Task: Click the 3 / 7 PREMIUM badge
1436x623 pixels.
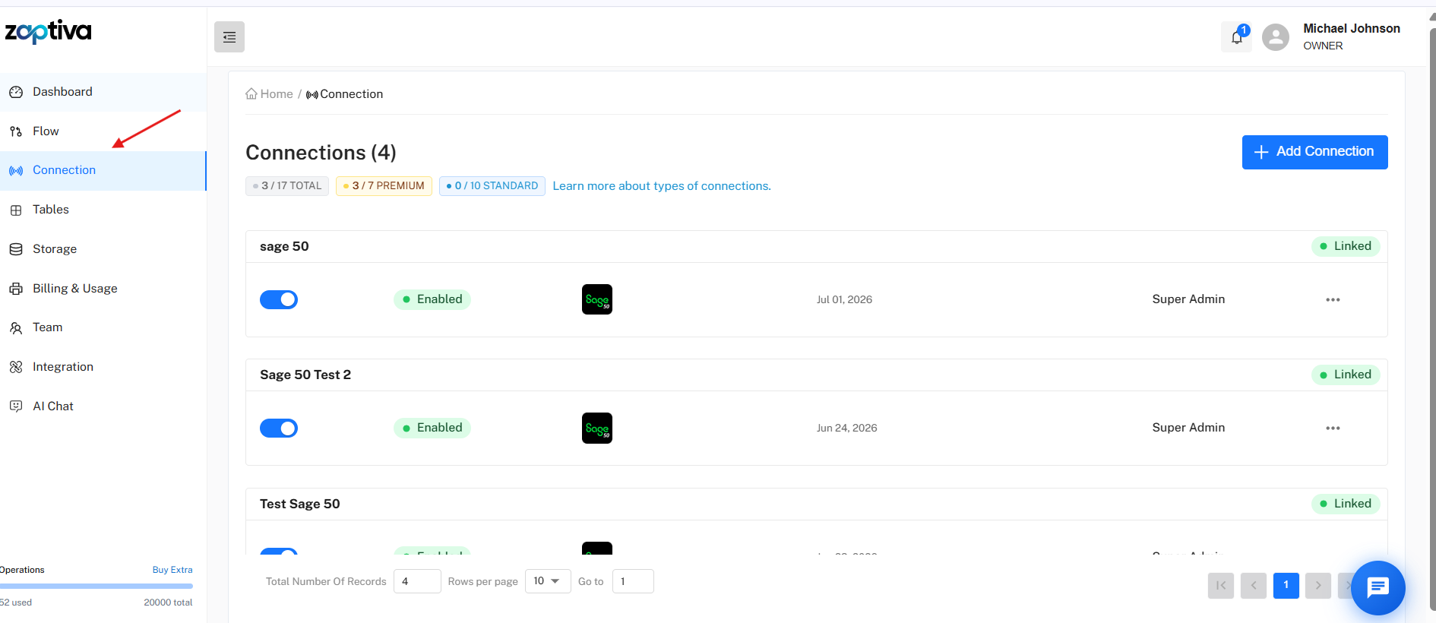Action: [384, 186]
